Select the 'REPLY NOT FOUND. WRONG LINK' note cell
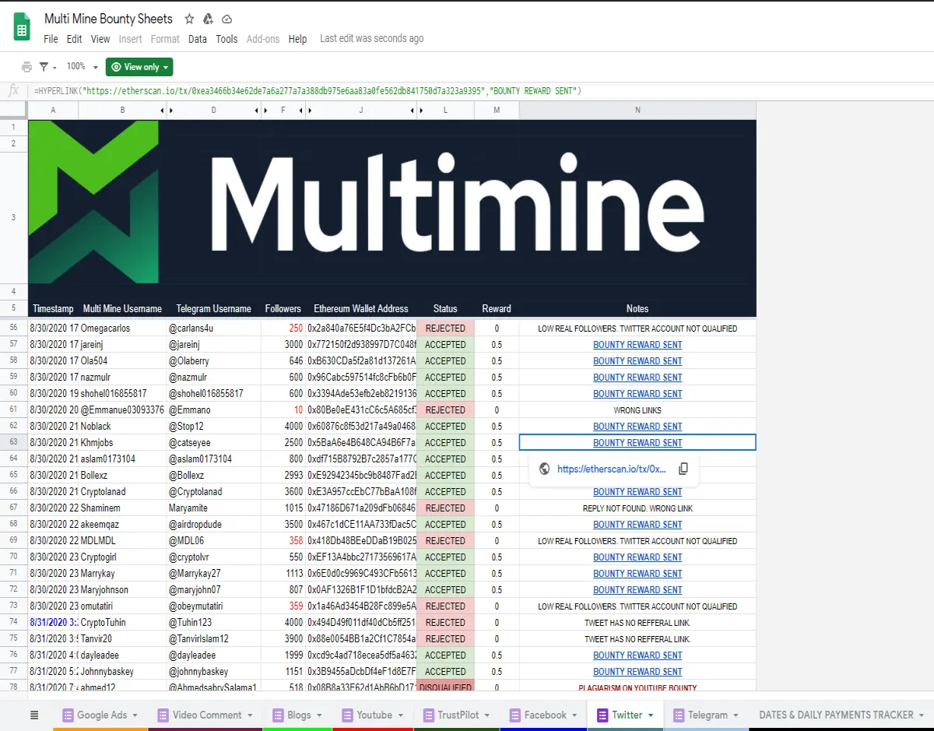The width and height of the screenshot is (934, 731). [637, 508]
